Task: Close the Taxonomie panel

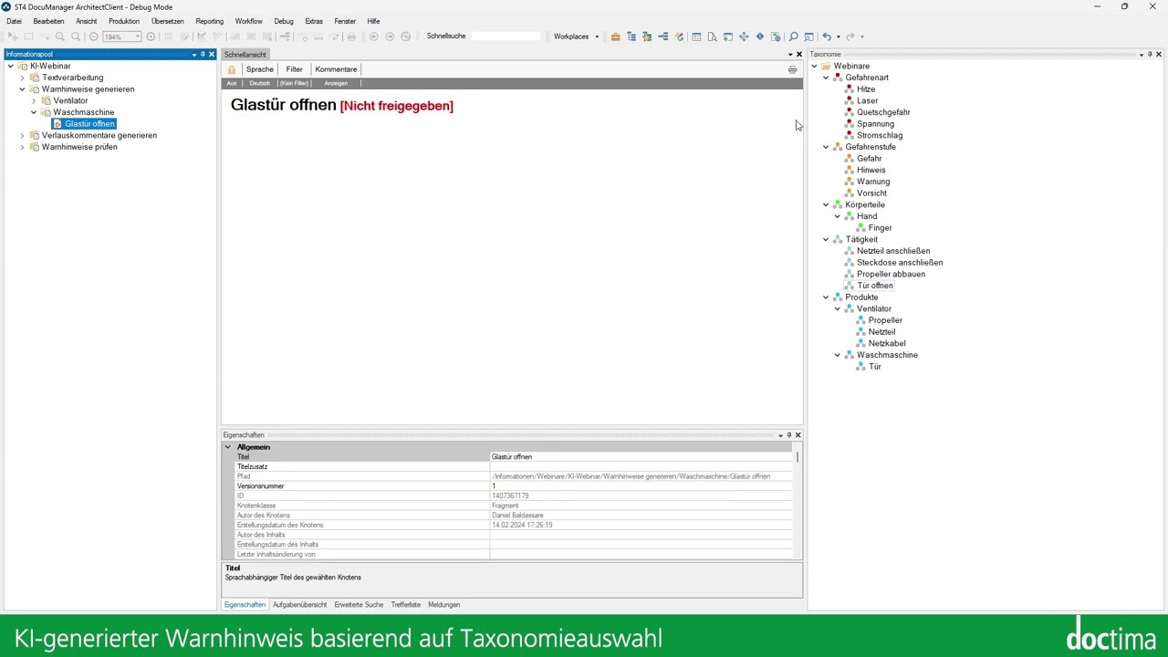Action: coord(1159,55)
